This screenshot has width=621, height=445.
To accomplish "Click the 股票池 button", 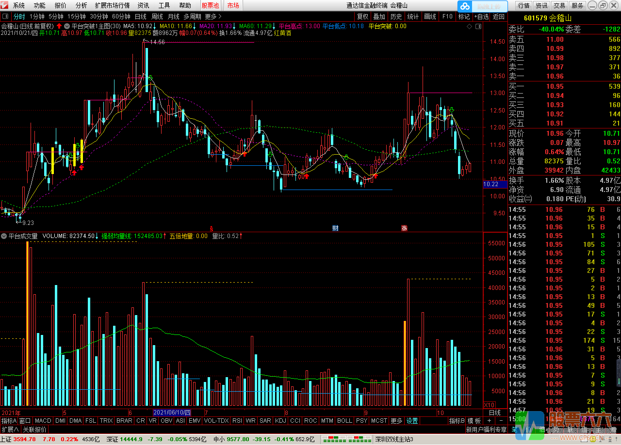I will point(211,5).
